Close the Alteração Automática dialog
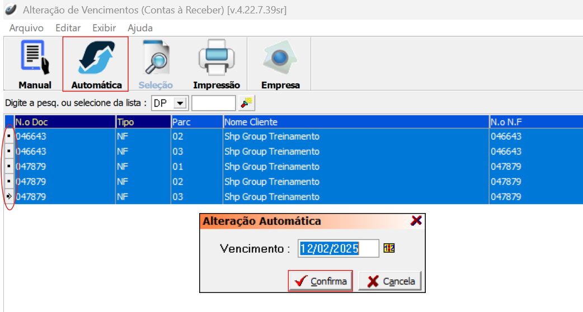 416,221
